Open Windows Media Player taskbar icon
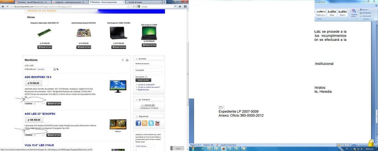Viewport: 378px width, 151px height. tap(210, 149)
